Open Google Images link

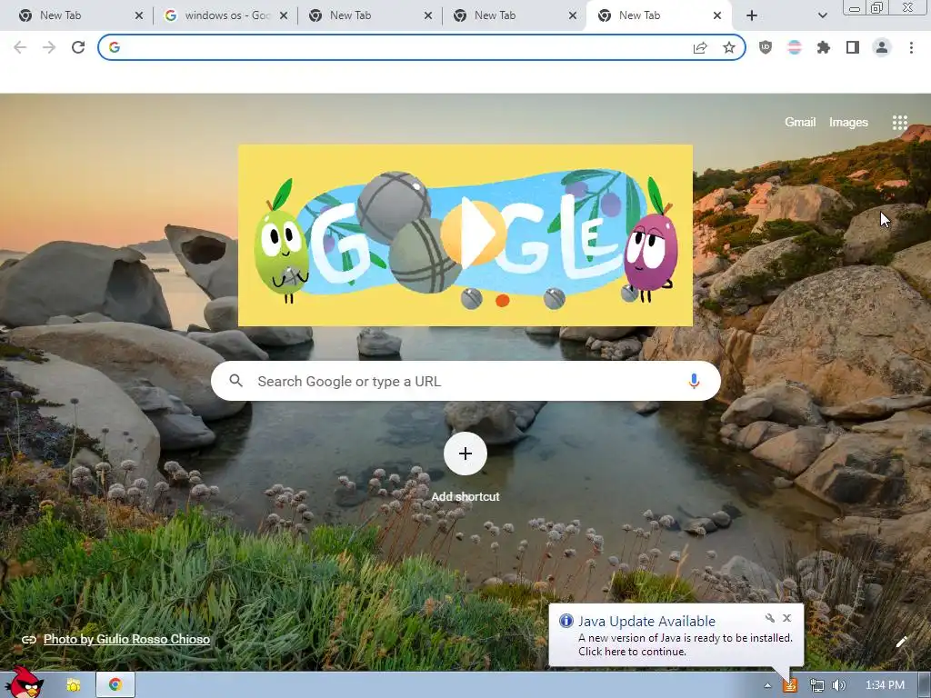pos(848,123)
